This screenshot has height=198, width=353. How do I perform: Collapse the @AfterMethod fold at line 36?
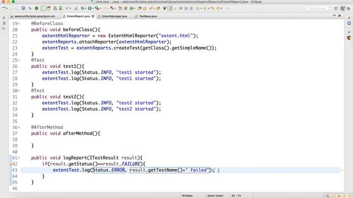[19, 127]
